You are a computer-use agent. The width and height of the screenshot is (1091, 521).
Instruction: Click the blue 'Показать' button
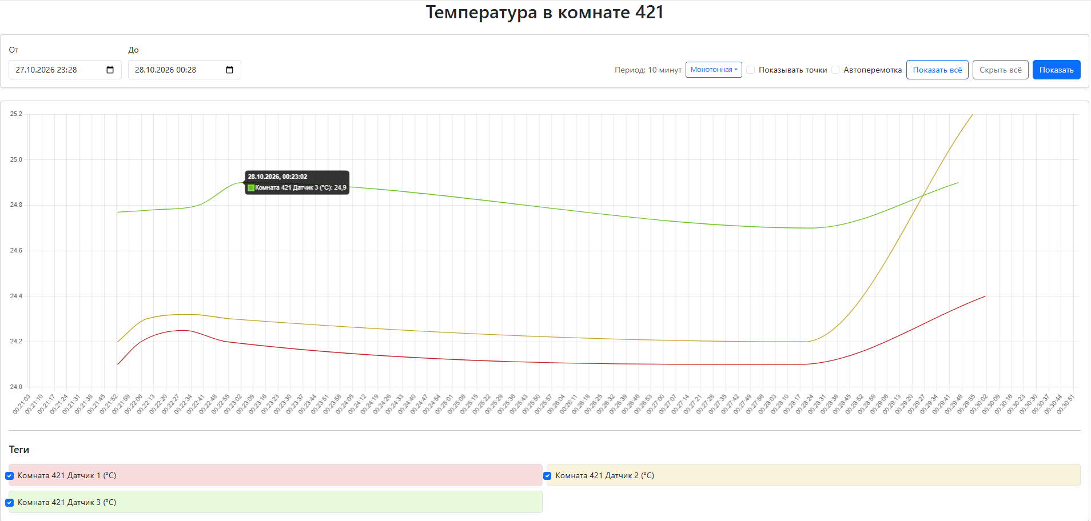coord(1057,70)
